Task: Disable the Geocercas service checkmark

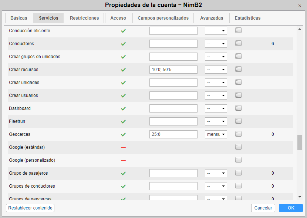Action: coord(123,134)
